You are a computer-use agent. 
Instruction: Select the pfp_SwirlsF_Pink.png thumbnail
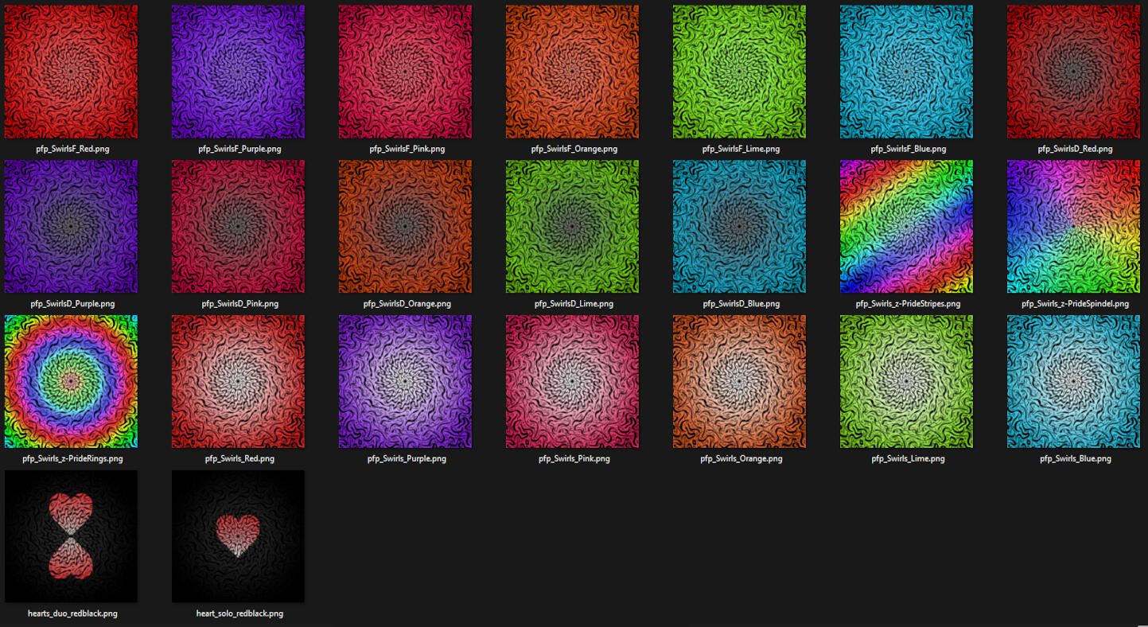(x=405, y=72)
